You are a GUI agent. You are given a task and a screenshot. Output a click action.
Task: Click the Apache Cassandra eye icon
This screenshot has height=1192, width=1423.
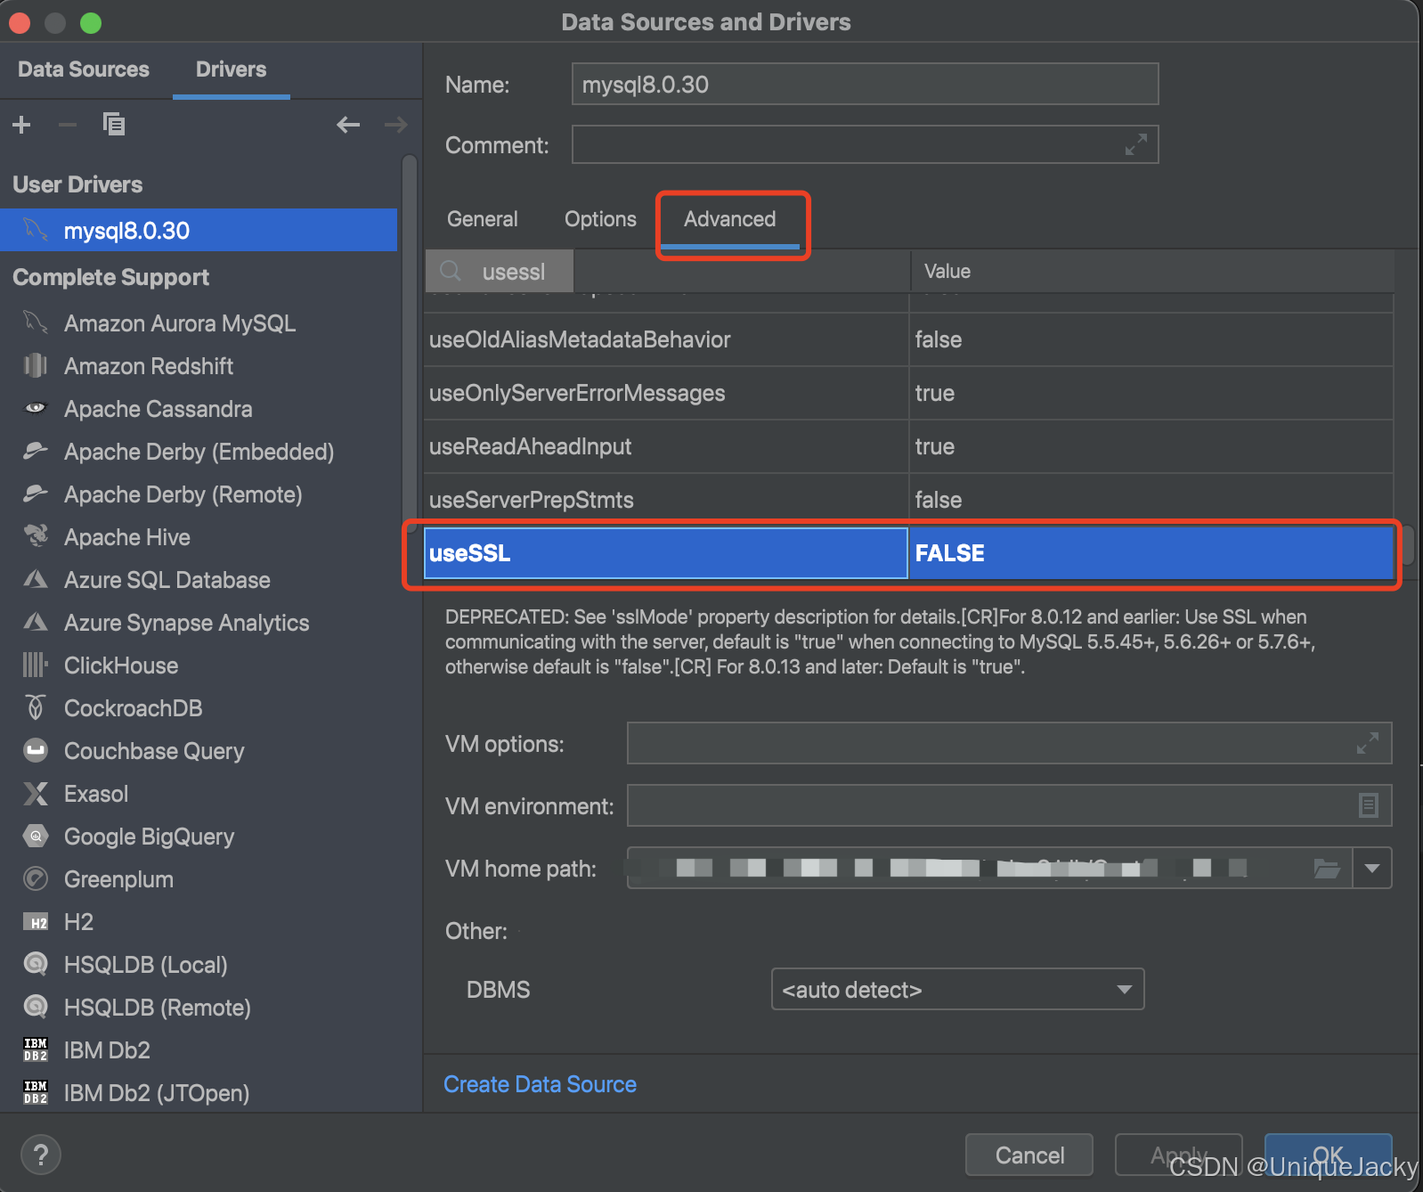[x=36, y=409]
